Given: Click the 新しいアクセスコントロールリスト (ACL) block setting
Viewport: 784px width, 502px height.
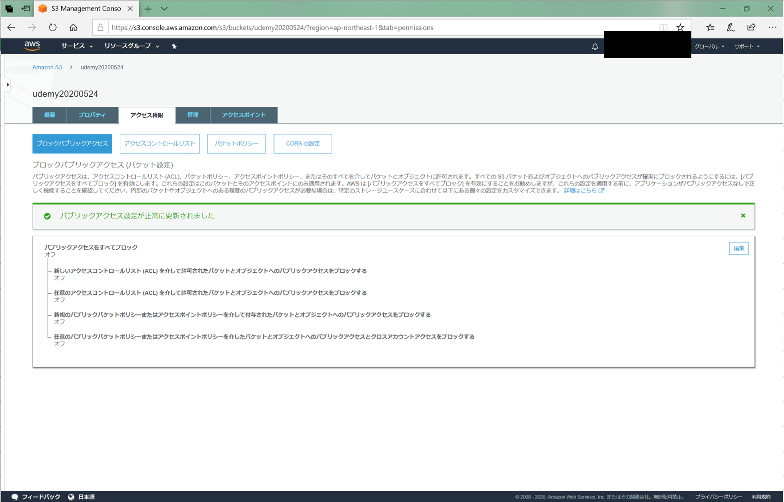Looking at the screenshot, I should pyautogui.click(x=210, y=271).
